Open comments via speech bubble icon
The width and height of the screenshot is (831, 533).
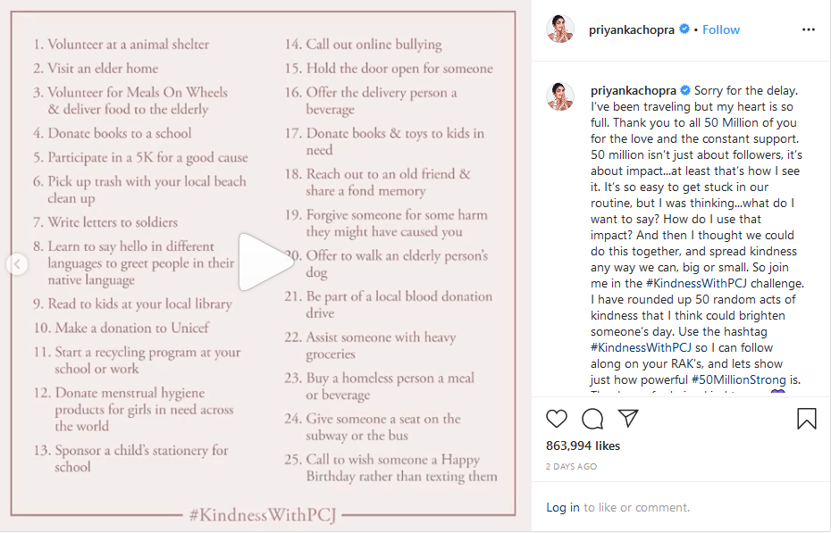(x=592, y=419)
